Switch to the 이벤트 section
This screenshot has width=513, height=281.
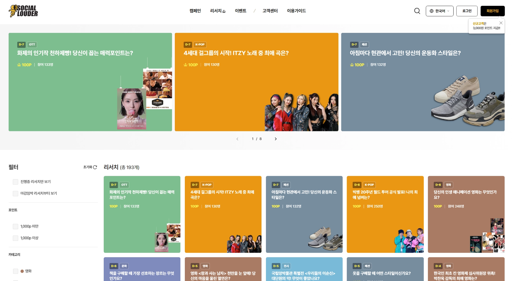coord(240,11)
